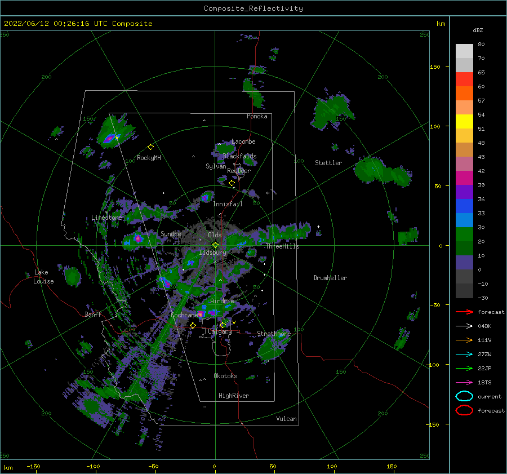The image size is (507, 474).
Task: Click the Stettler city label
Action: pos(328,163)
